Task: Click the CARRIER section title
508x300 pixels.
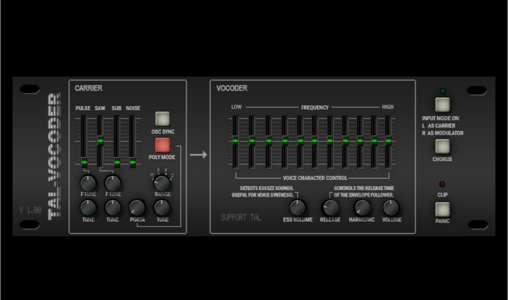Action: pos(88,88)
